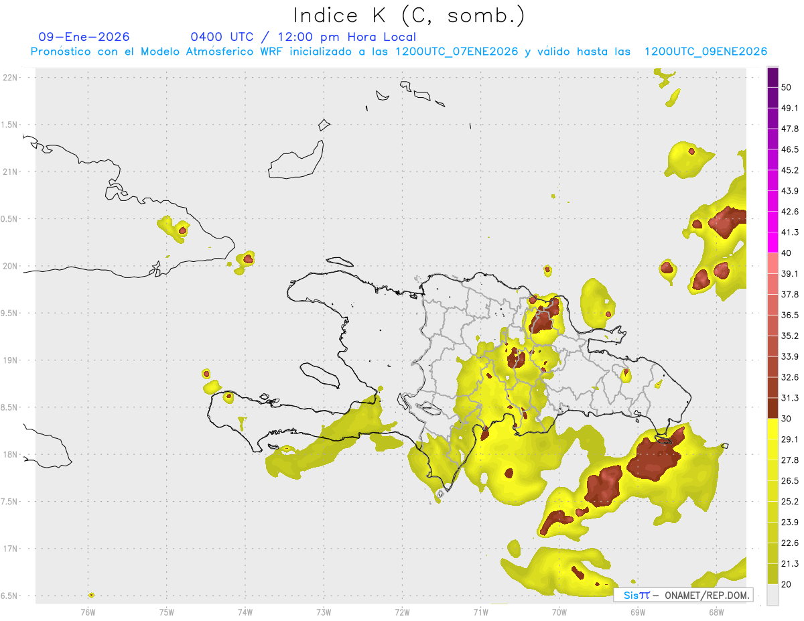804x621 pixels.
Task: Click the "32.6" color scale value
Action: [x=790, y=377]
